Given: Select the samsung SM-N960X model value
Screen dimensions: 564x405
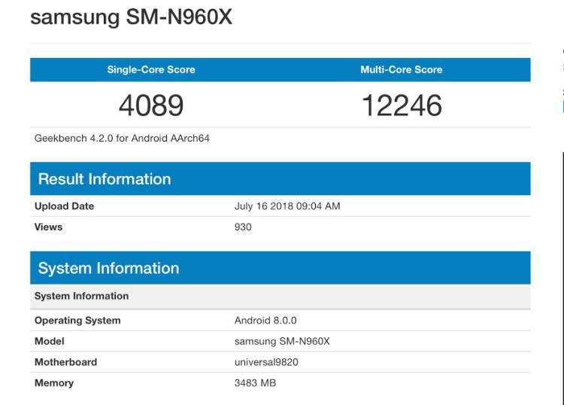Looking at the screenshot, I should (282, 341).
